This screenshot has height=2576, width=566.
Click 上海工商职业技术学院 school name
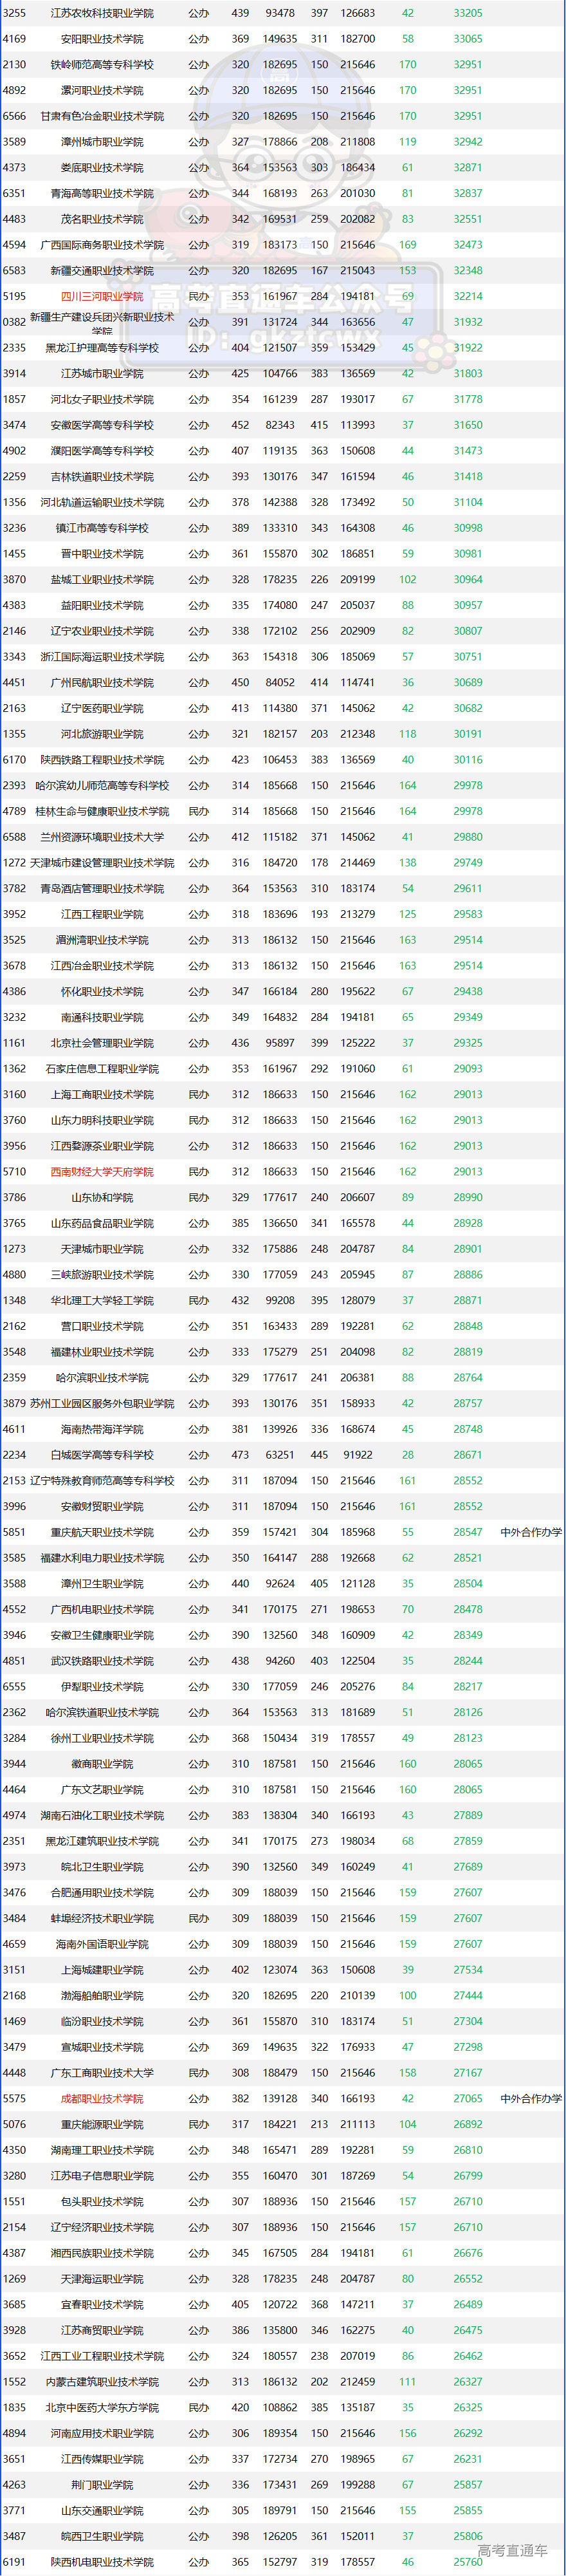click(102, 1095)
